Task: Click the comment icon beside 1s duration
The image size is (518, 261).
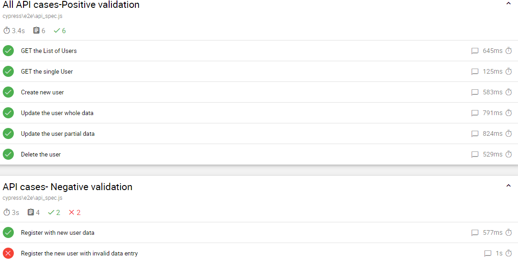Action: point(488,254)
